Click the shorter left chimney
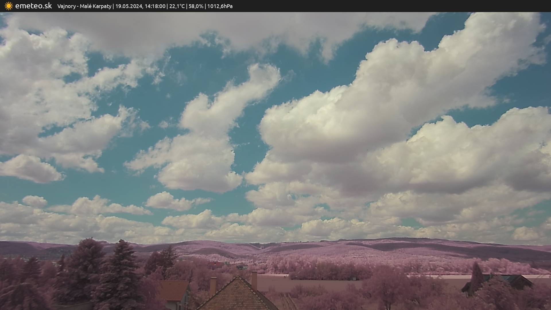This screenshot has width=551, height=310. pos(213,286)
